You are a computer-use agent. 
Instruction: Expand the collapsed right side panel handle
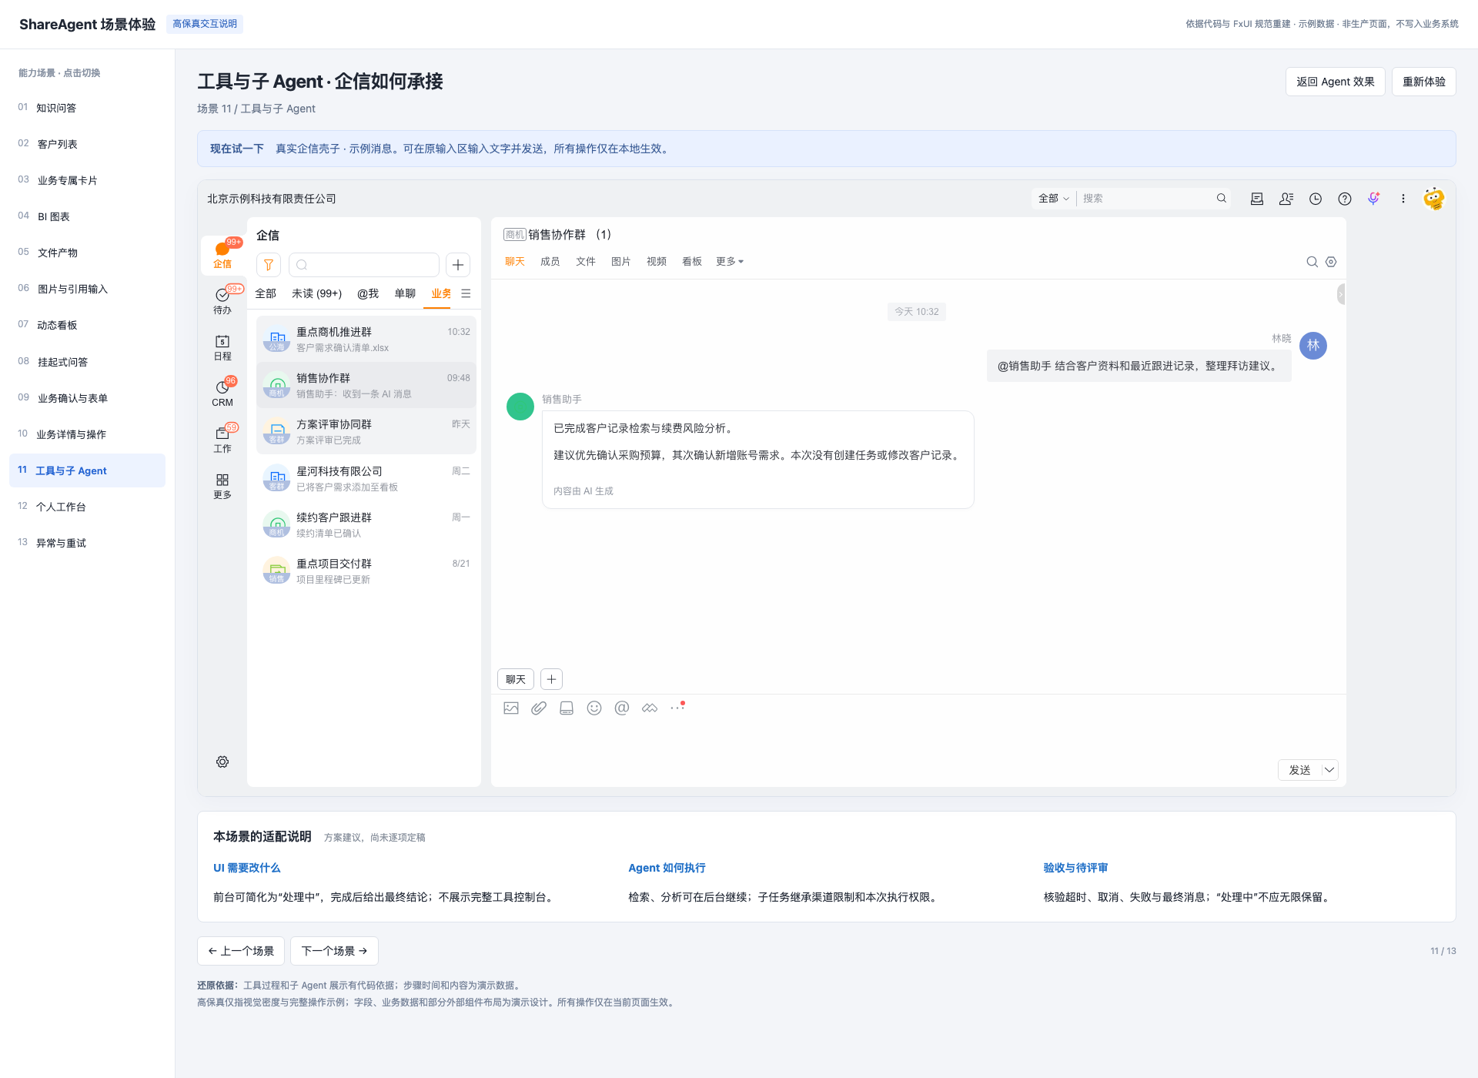(1341, 293)
